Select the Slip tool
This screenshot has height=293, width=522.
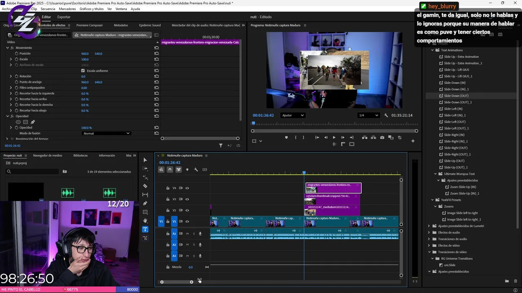tap(145, 195)
